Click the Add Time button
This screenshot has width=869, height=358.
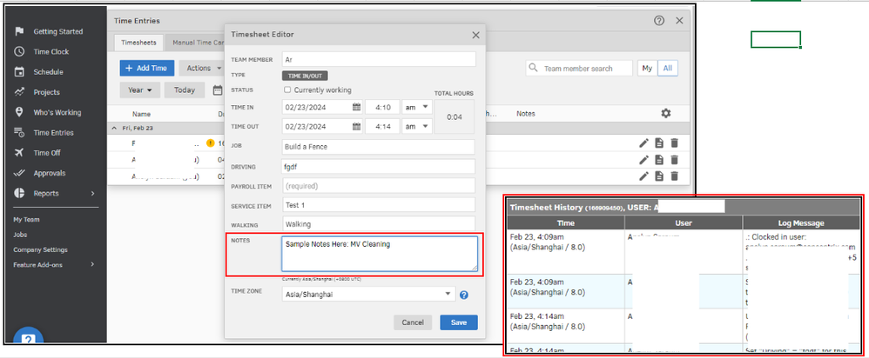147,68
